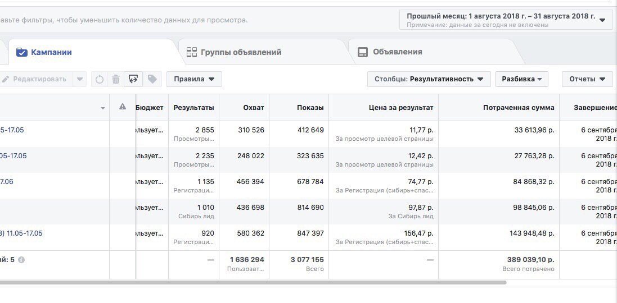Click the impressions value 847 397
Viewport: 617px width, 303px height.
coord(310,233)
